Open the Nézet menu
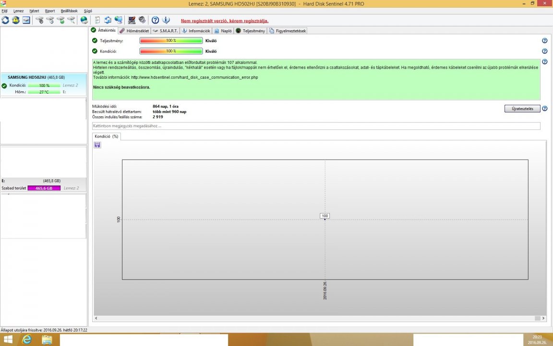The width and height of the screenshot is (553, 346). 34,11
